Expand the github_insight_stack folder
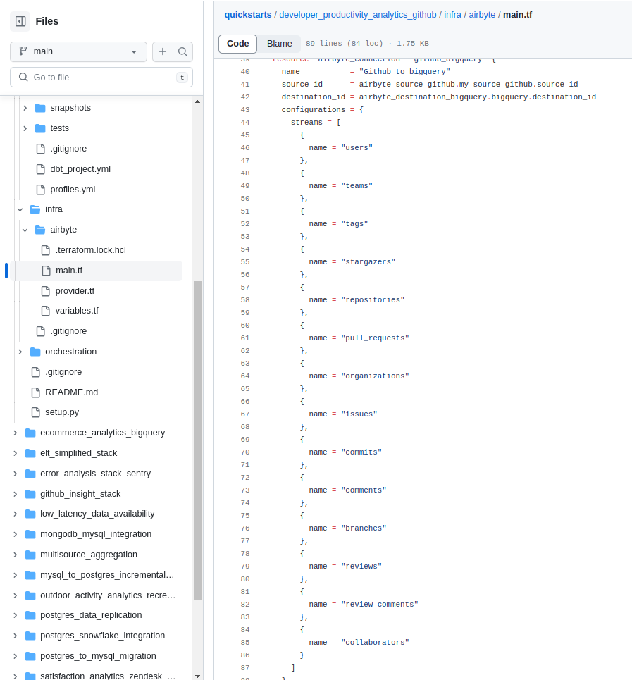This screenshot has height=680, width=632. [15, 493]
